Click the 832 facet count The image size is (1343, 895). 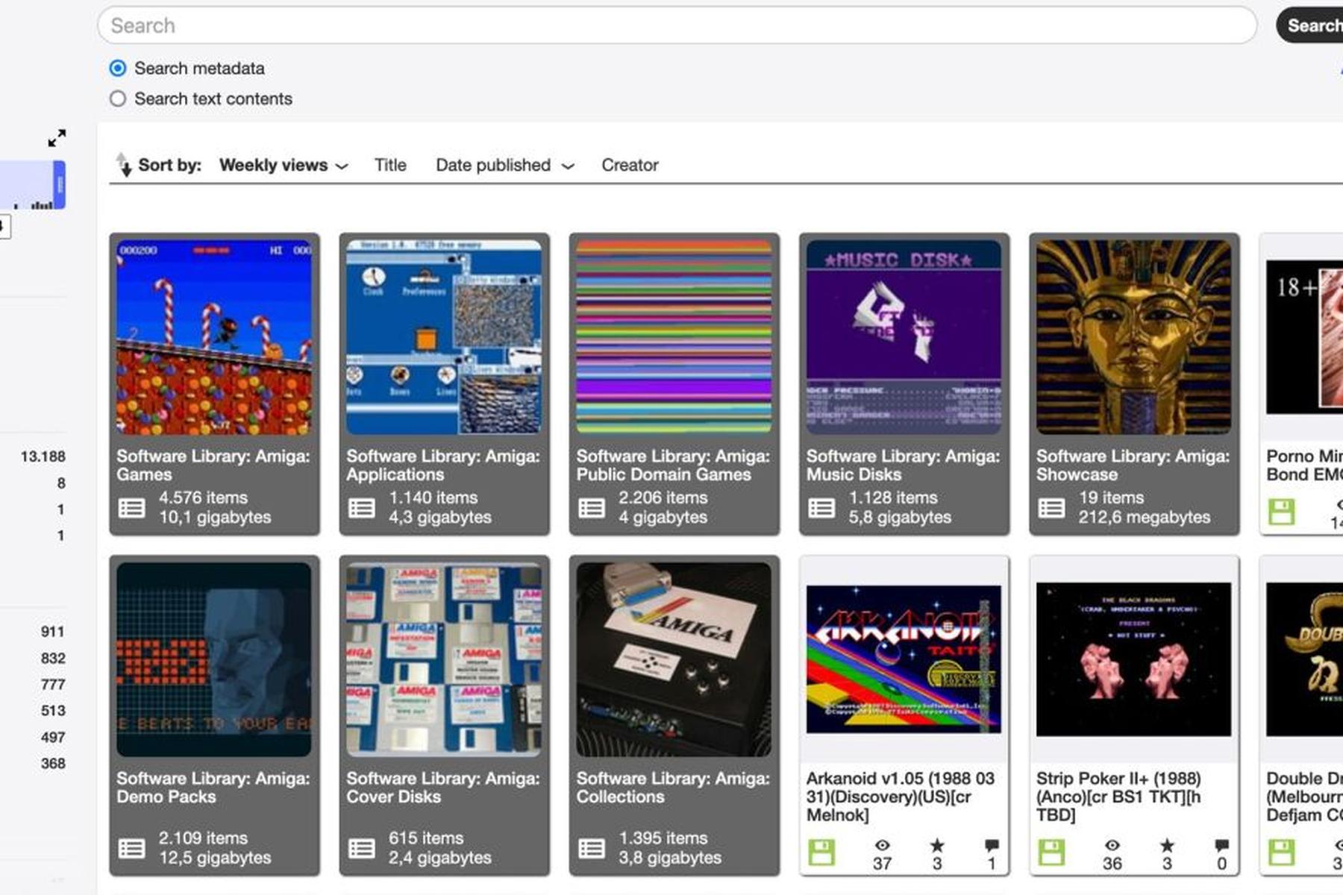pos(53,658)
